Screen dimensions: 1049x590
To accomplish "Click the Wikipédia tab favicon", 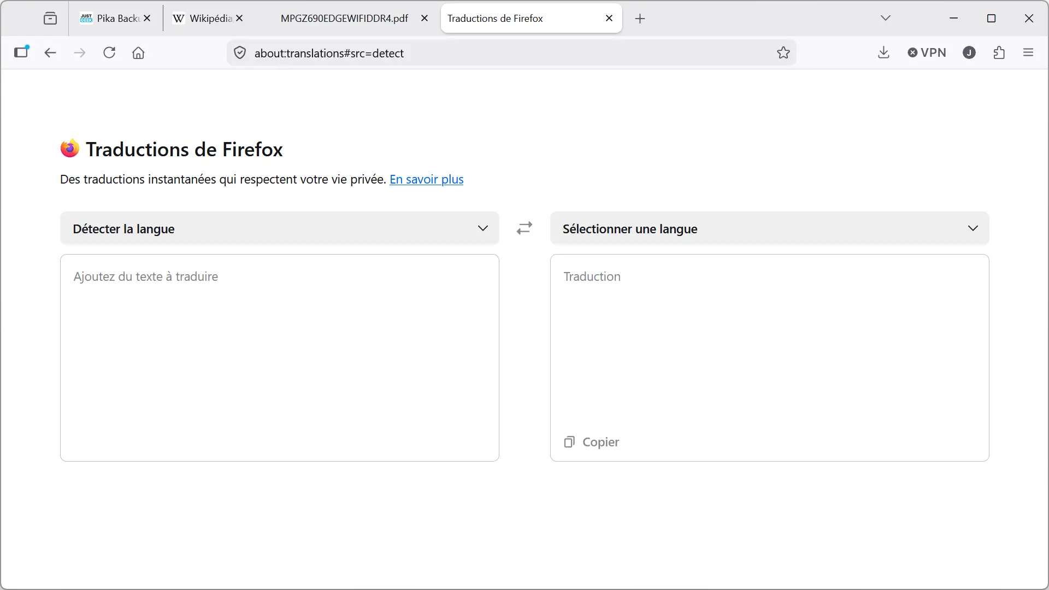I will click(179, 19).
